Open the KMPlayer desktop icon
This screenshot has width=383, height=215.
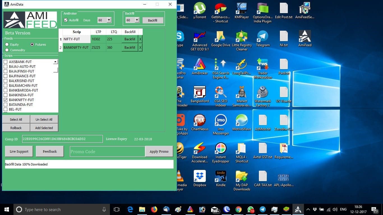coord(242,11)
